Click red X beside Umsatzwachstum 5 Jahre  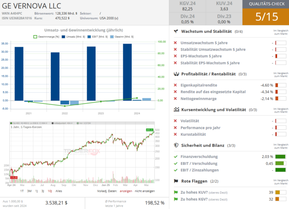[175, 43]
